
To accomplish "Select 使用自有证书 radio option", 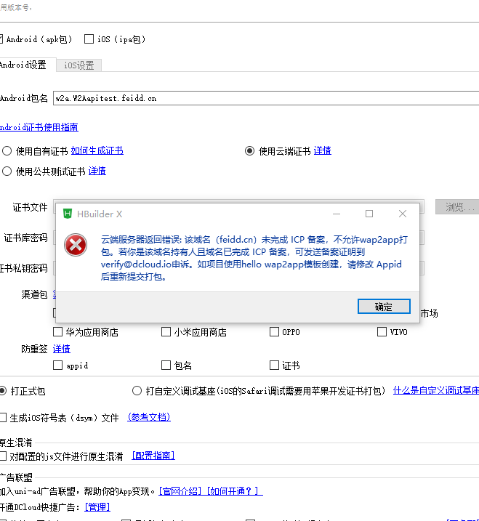I will pyautogui.click(x=7, y=151).
